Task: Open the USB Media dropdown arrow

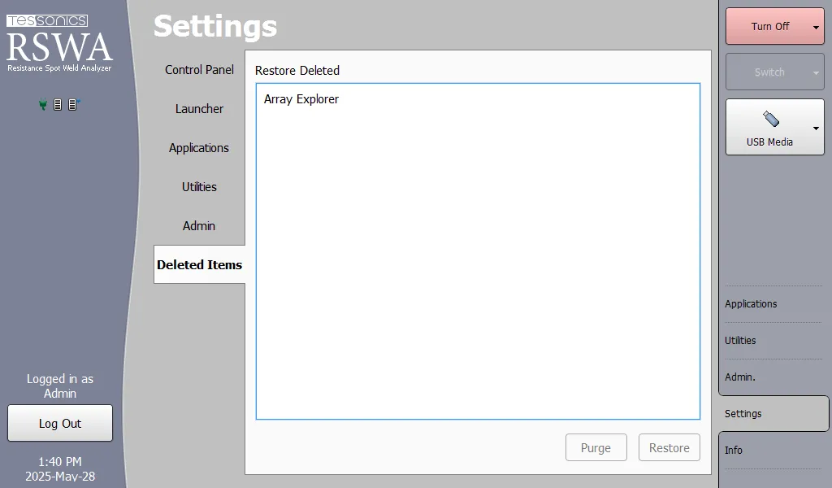Action: coord(816,128)
